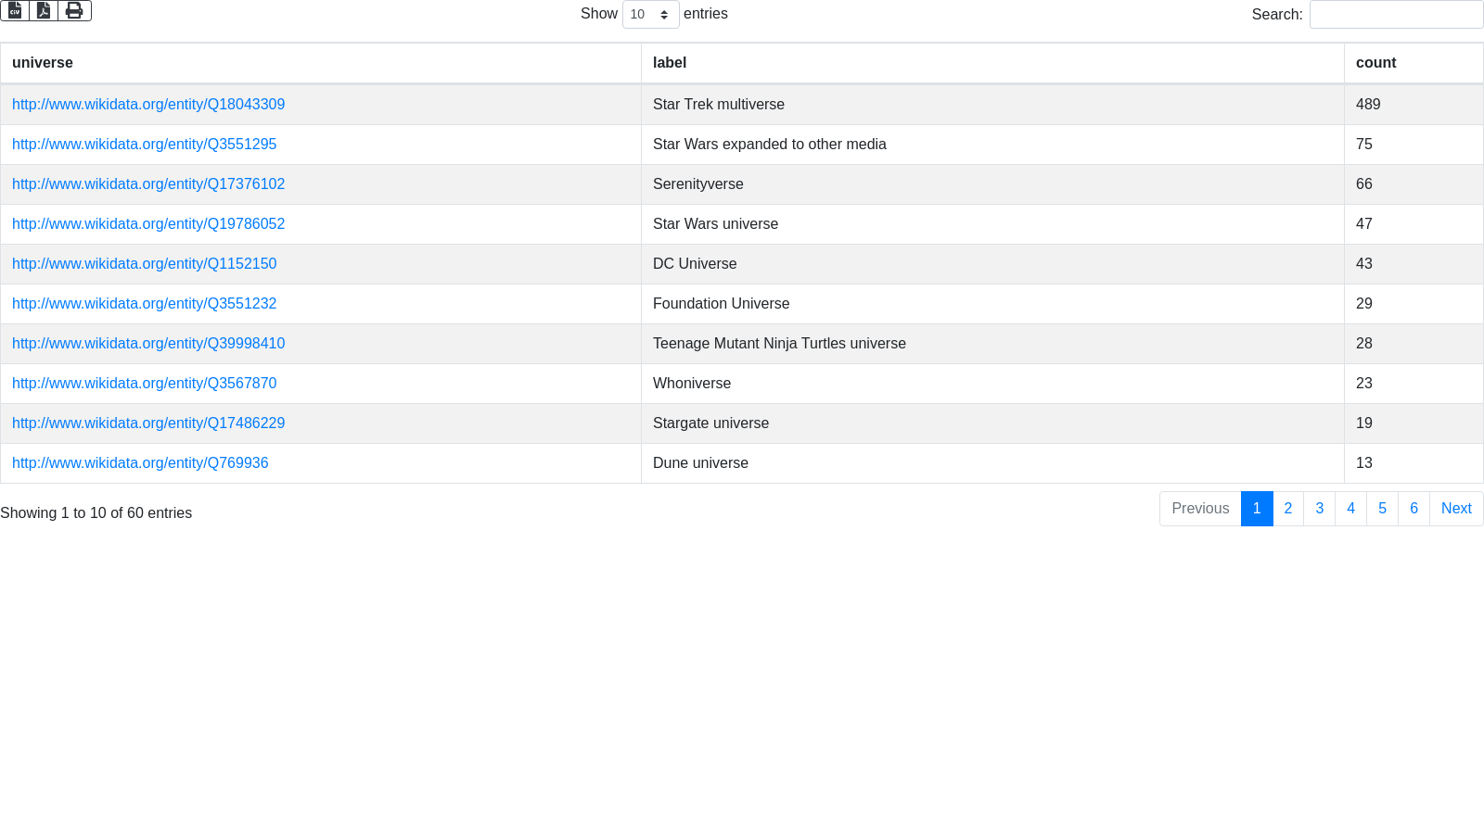The width and height of the screenshot is (1484, 834).
Task: Go to last page 6
Action: pyautogui.click(x=1414, y=509)
